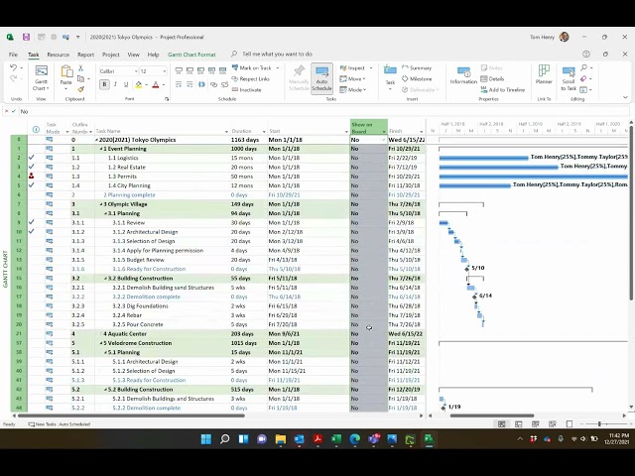Open the File menu

click(13, 55)
